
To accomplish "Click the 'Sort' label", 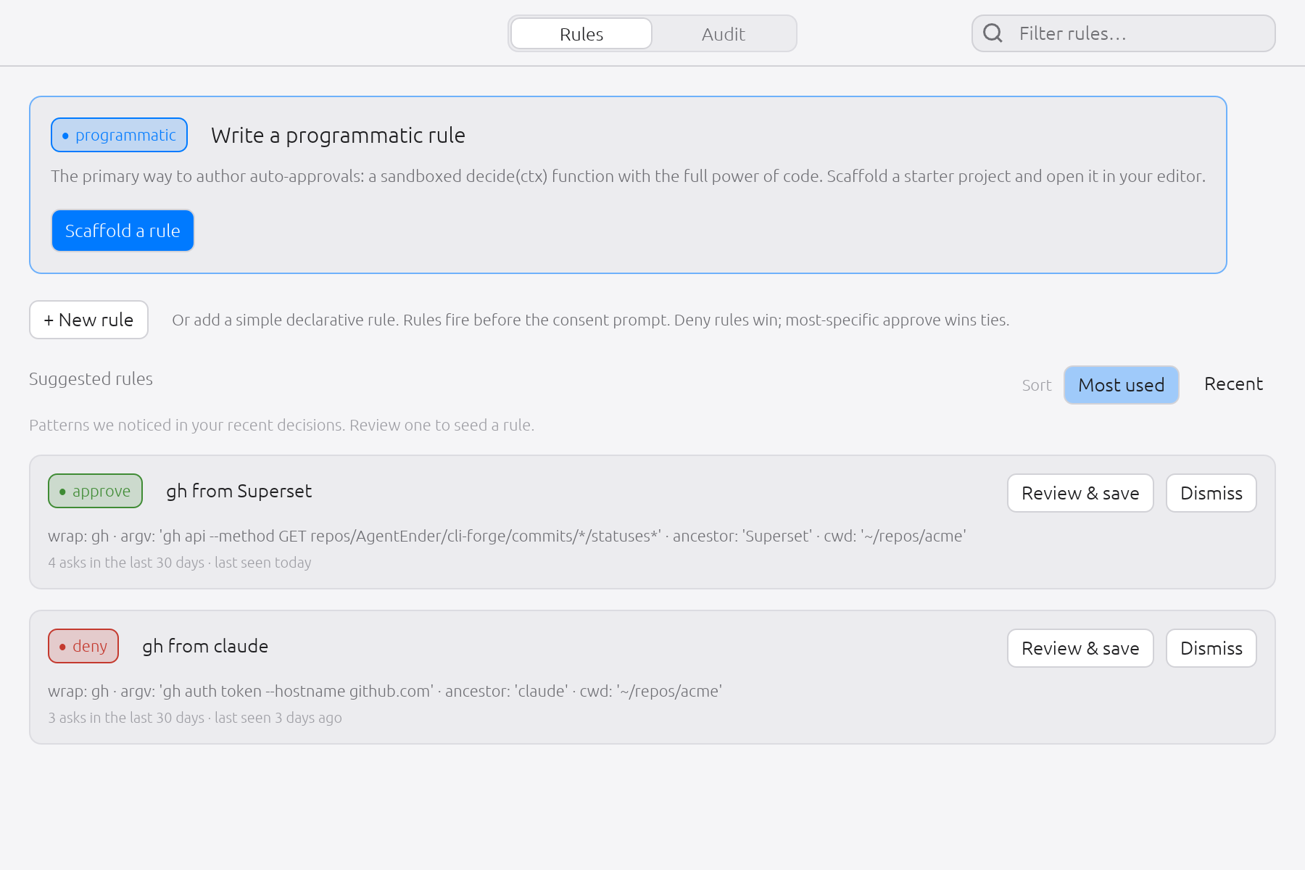I will point(1036,385).
